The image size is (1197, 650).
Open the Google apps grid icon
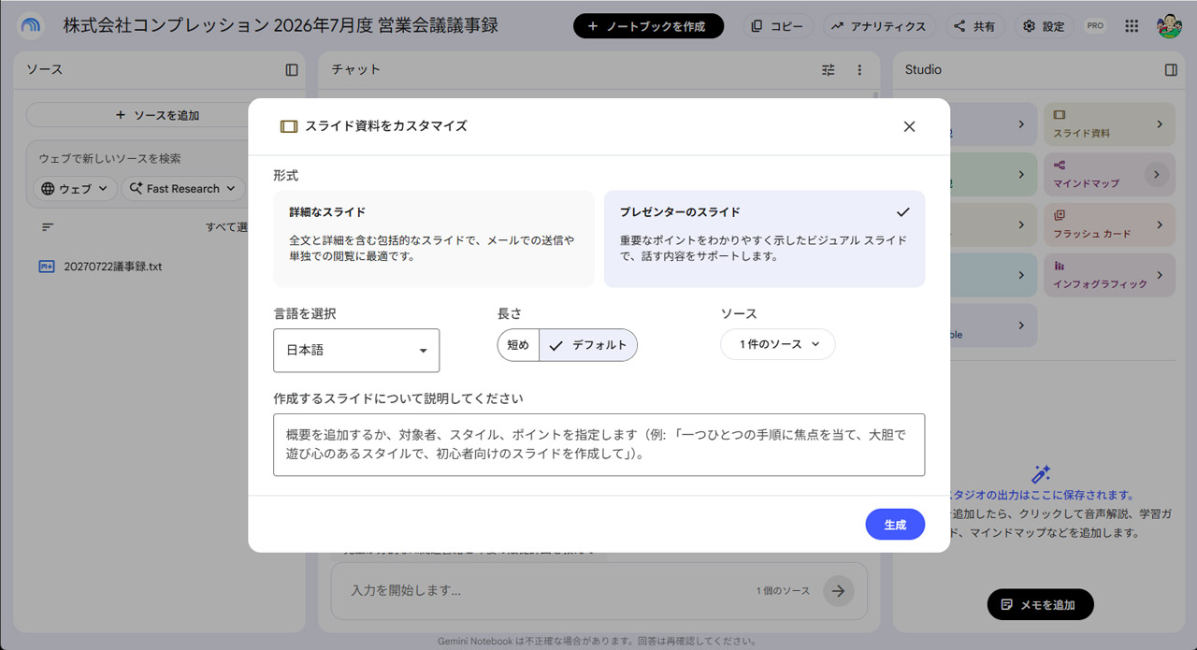click(1132, 26)
